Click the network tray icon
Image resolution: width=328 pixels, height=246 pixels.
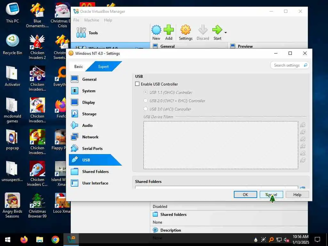[x=279, y=240]
